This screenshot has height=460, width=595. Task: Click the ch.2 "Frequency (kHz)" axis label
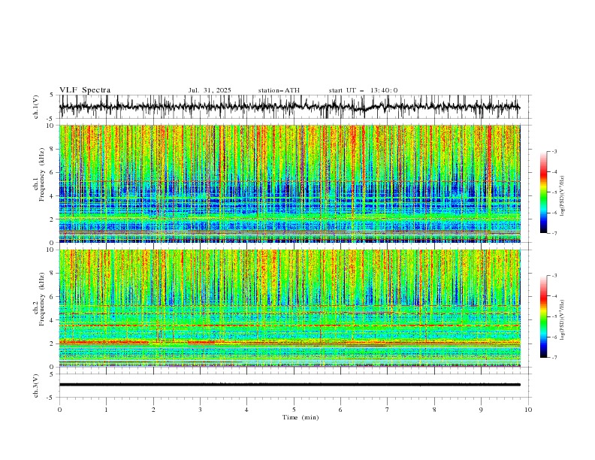[x=42, y=299]
